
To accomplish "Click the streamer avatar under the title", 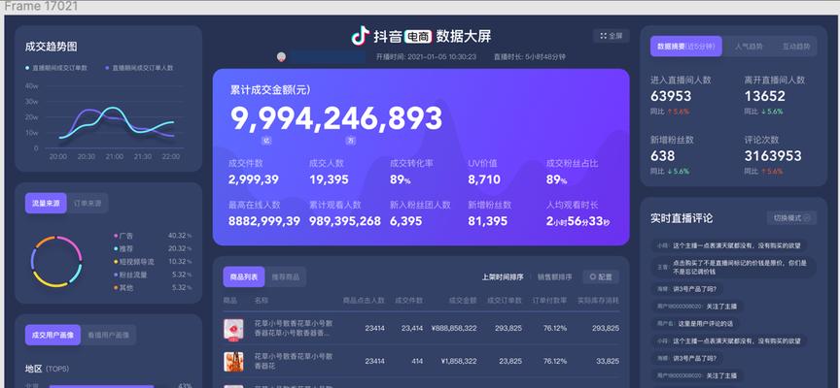I will click(282, 56).
